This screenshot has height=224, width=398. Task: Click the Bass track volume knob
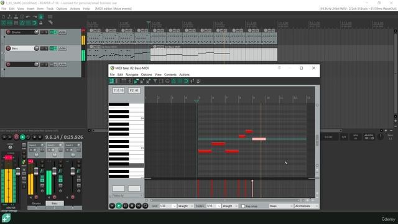pos(36,49)
